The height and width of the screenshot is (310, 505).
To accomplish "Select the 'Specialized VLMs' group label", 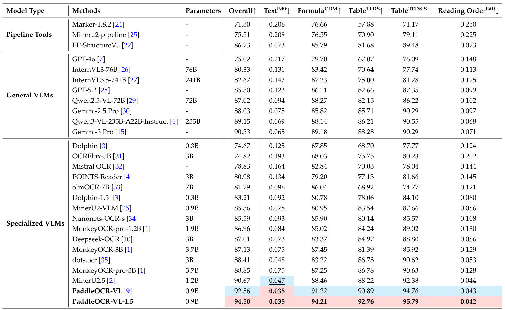I will point(35,223).
